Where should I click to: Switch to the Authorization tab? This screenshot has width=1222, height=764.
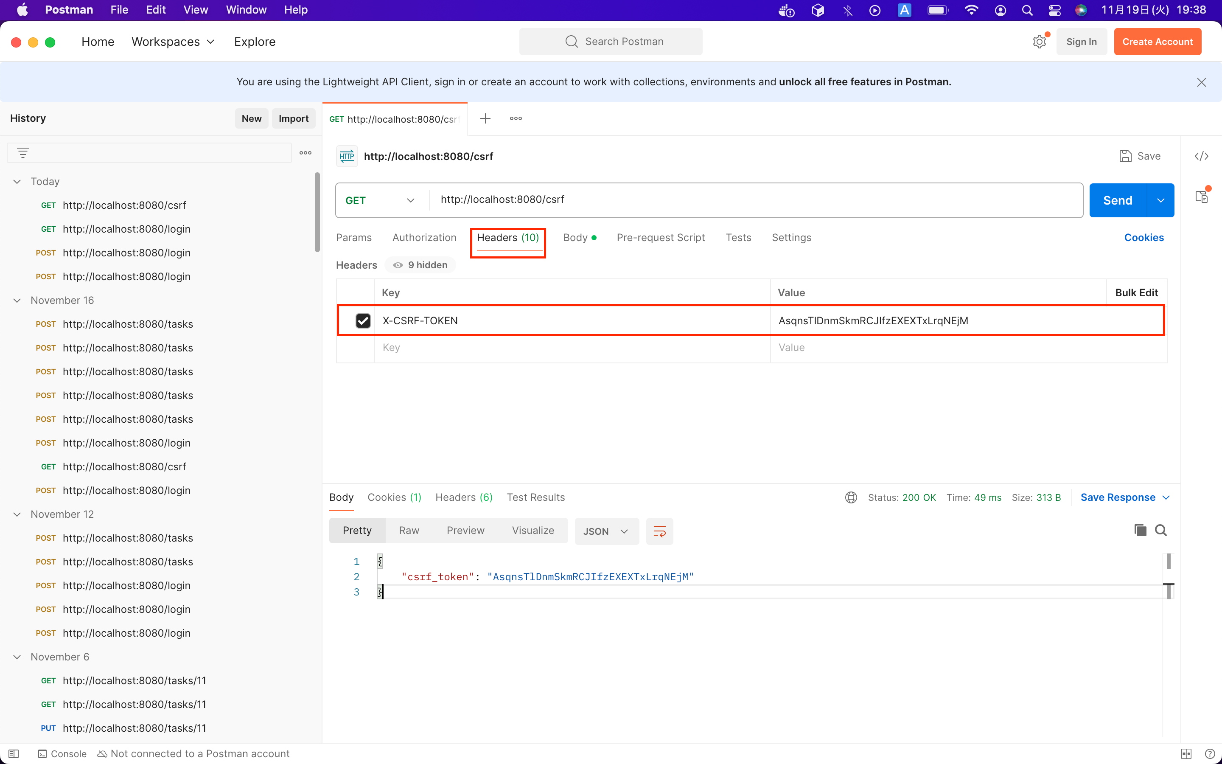[x=423, y=238]
